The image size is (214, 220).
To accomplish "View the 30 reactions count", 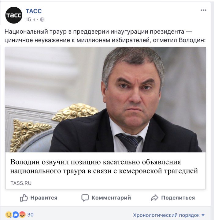I will click(30, 215).
